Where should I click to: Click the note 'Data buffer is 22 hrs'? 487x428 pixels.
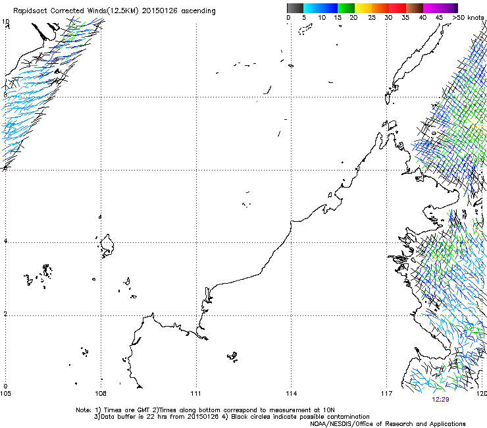coord(134,417)
